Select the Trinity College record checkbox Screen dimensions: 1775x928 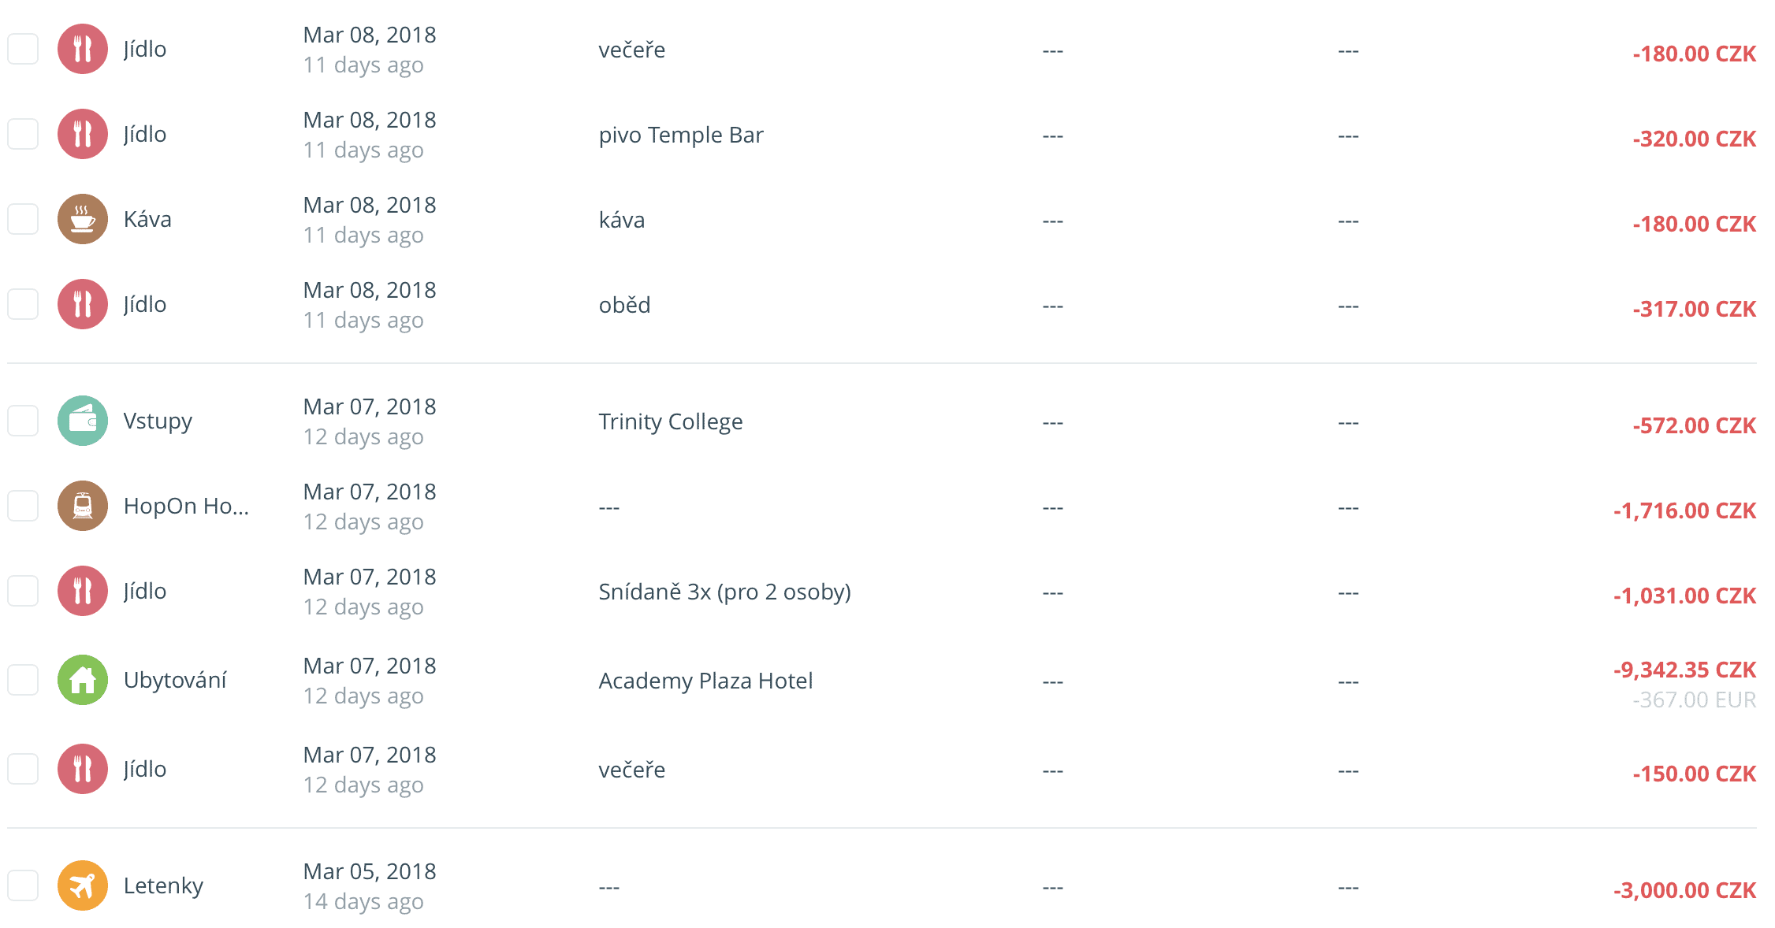[23, 421]
